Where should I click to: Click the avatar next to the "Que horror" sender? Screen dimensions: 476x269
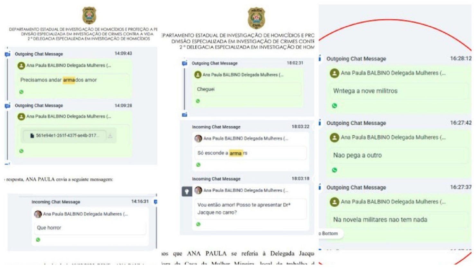tap(38, 214)
